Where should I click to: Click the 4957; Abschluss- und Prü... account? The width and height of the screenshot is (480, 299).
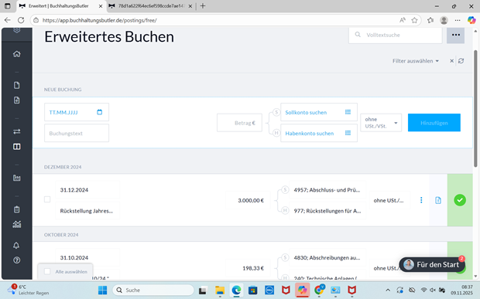(327, 190)
